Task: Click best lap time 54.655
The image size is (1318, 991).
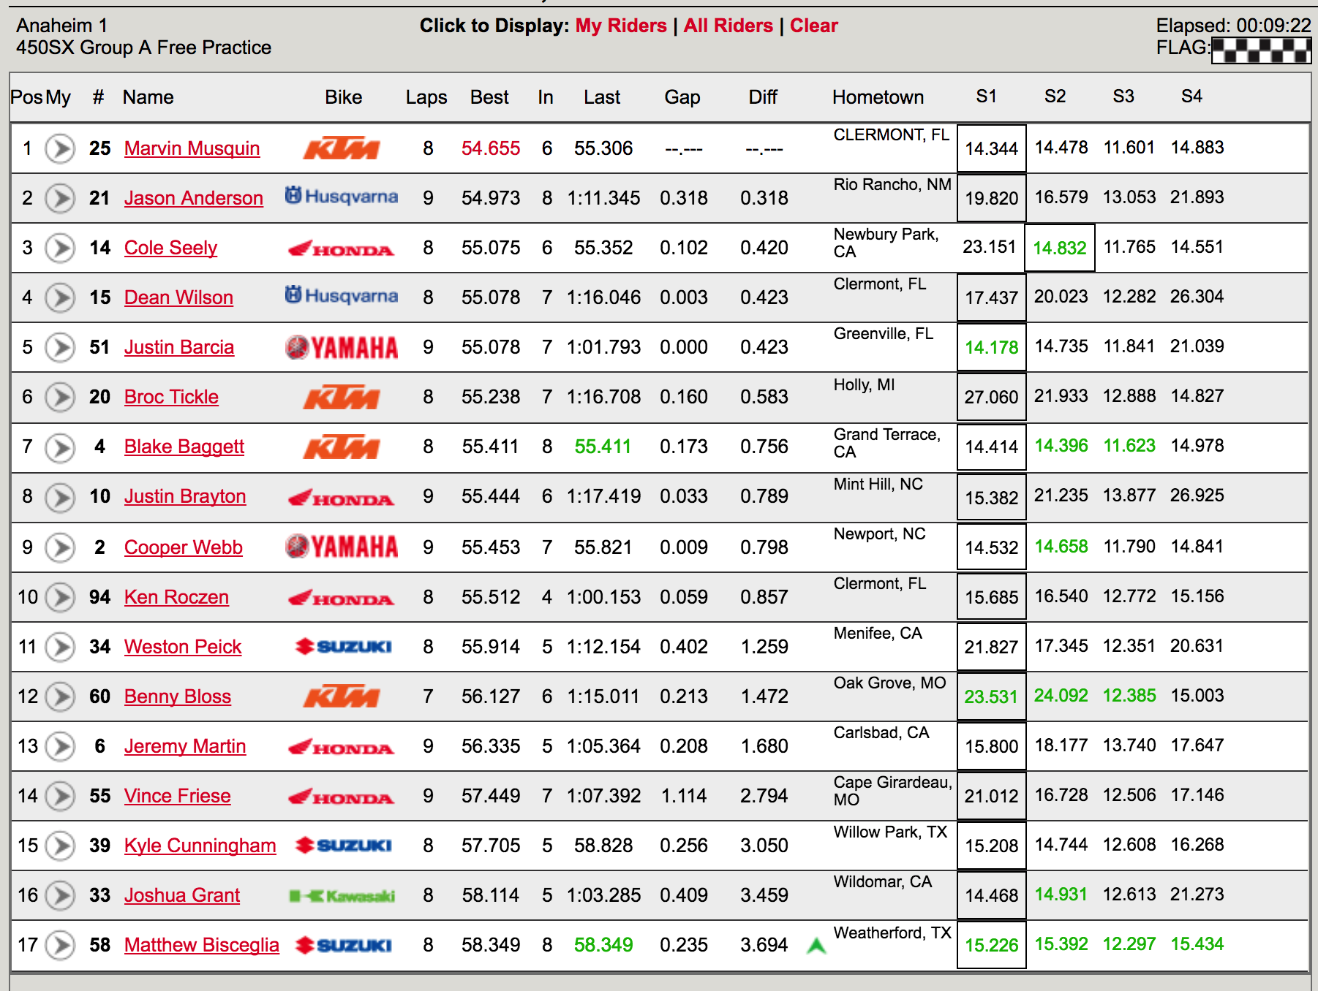Action: [x=491, y=148]
